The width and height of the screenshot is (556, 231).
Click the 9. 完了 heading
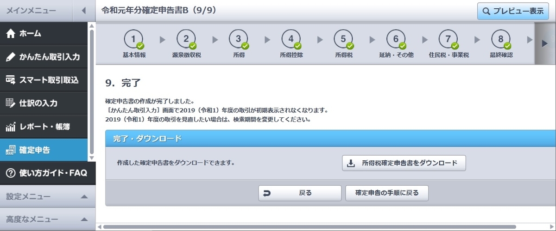point(123,84)
